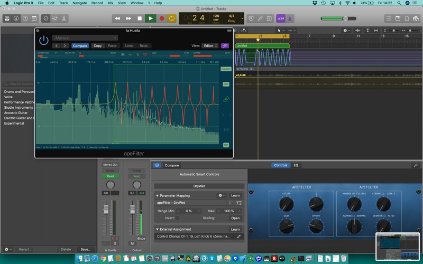Open the View Editor dropdown
Screen dimensions: 423x264
tap(209, 46)
